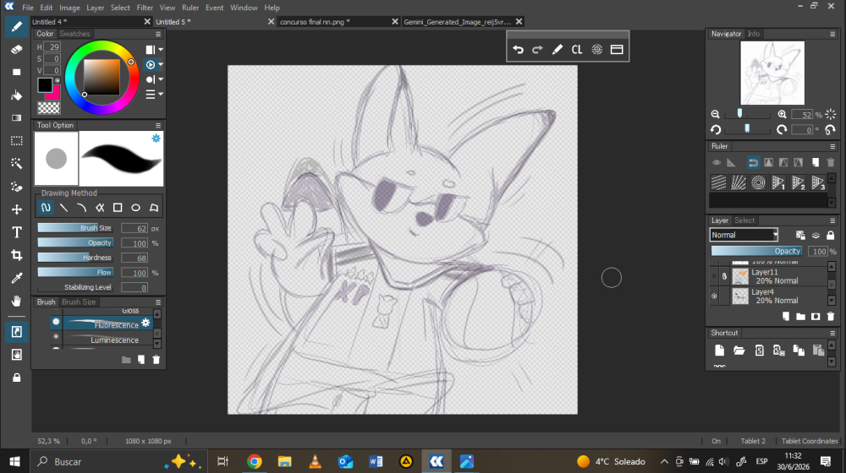
Task: Open the Ruler panel menu
Action: coord(832,146)
